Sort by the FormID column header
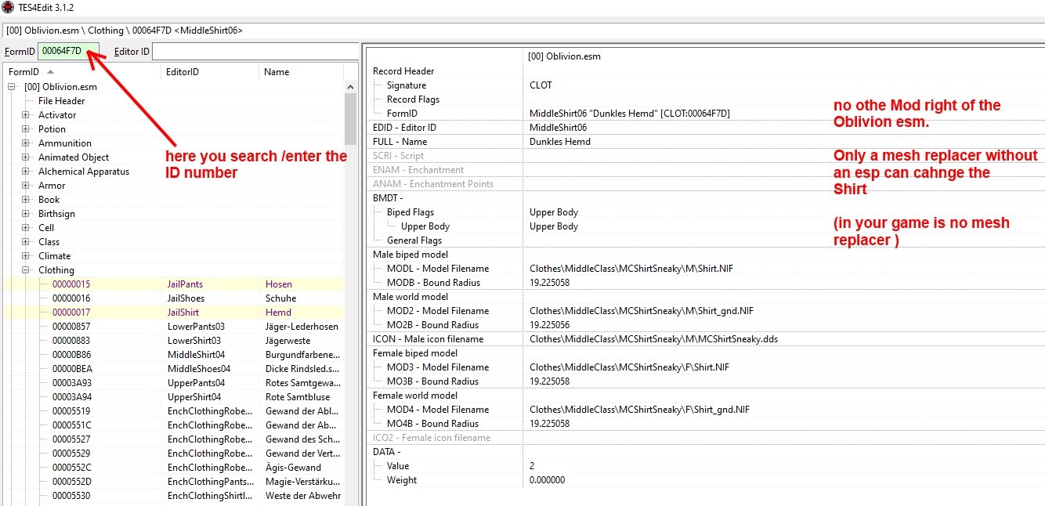 pos(82,71)
